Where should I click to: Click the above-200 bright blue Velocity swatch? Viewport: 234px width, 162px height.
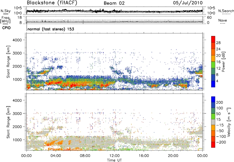point(213,99)
